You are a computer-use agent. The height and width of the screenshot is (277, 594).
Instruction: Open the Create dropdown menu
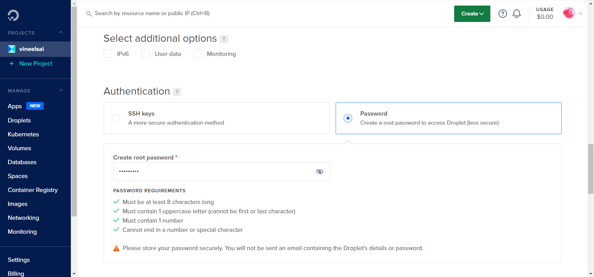point(472,14)
